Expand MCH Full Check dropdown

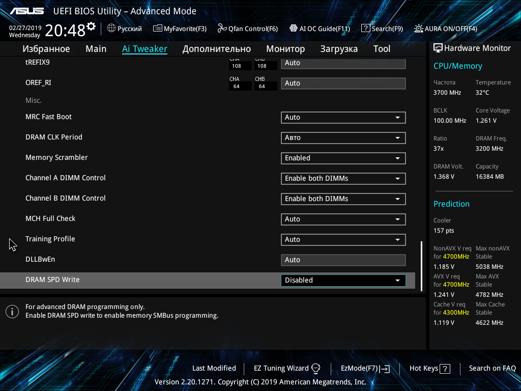click(343, 219)
